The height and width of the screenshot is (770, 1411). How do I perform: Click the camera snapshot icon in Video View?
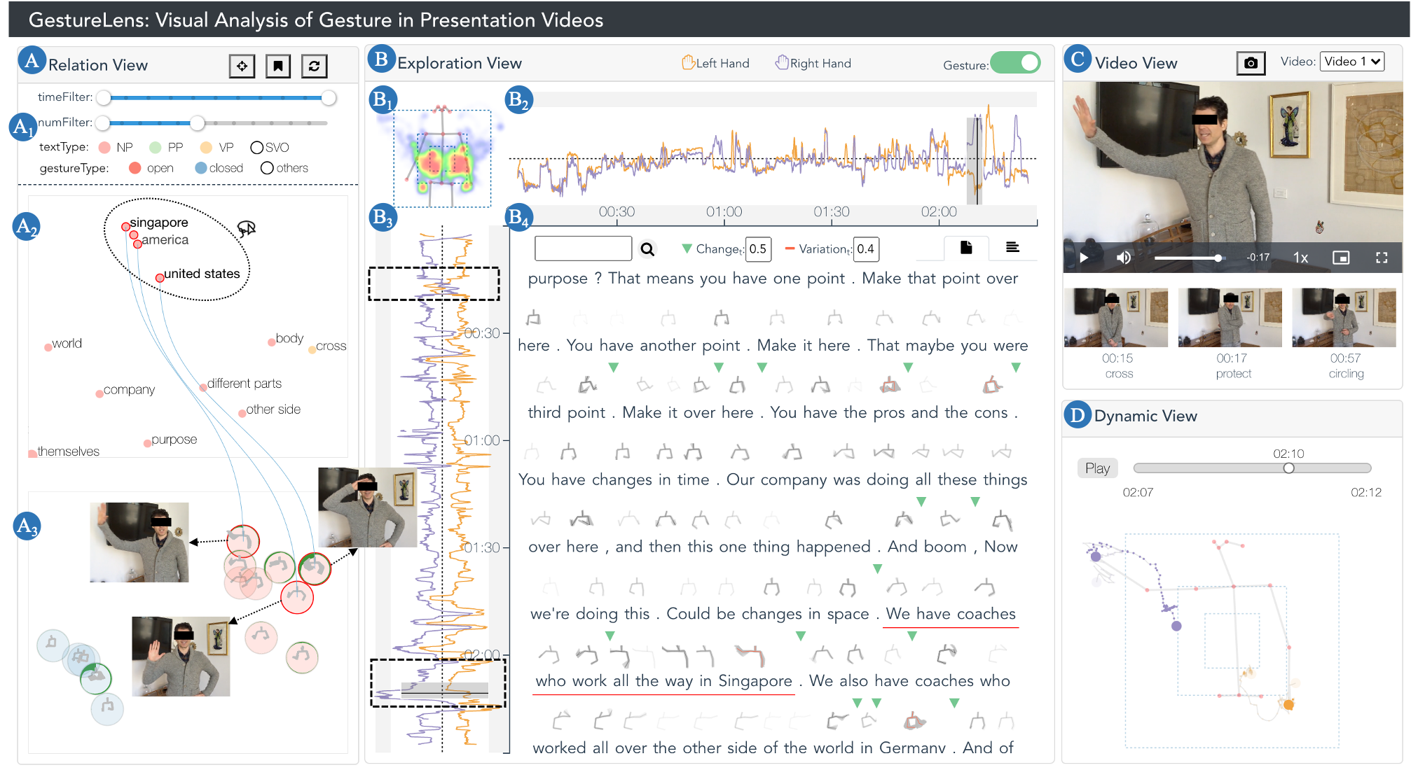[1251, 63]
